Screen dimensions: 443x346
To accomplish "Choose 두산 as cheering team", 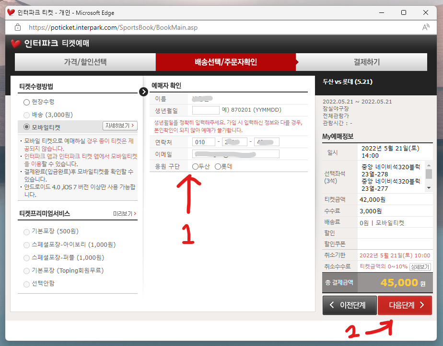I will (195, 167).
